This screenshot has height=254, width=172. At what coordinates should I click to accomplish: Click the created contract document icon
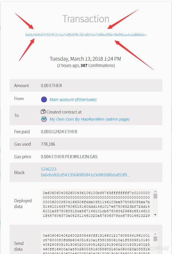coord(43,112)
